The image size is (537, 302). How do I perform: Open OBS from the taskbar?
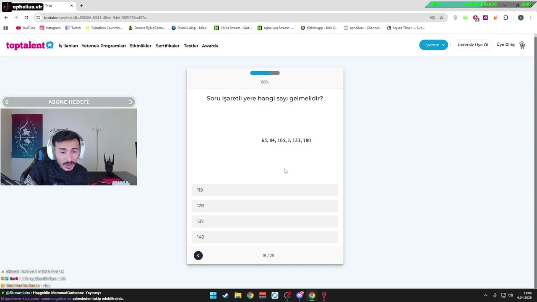[x=287, y=295]
